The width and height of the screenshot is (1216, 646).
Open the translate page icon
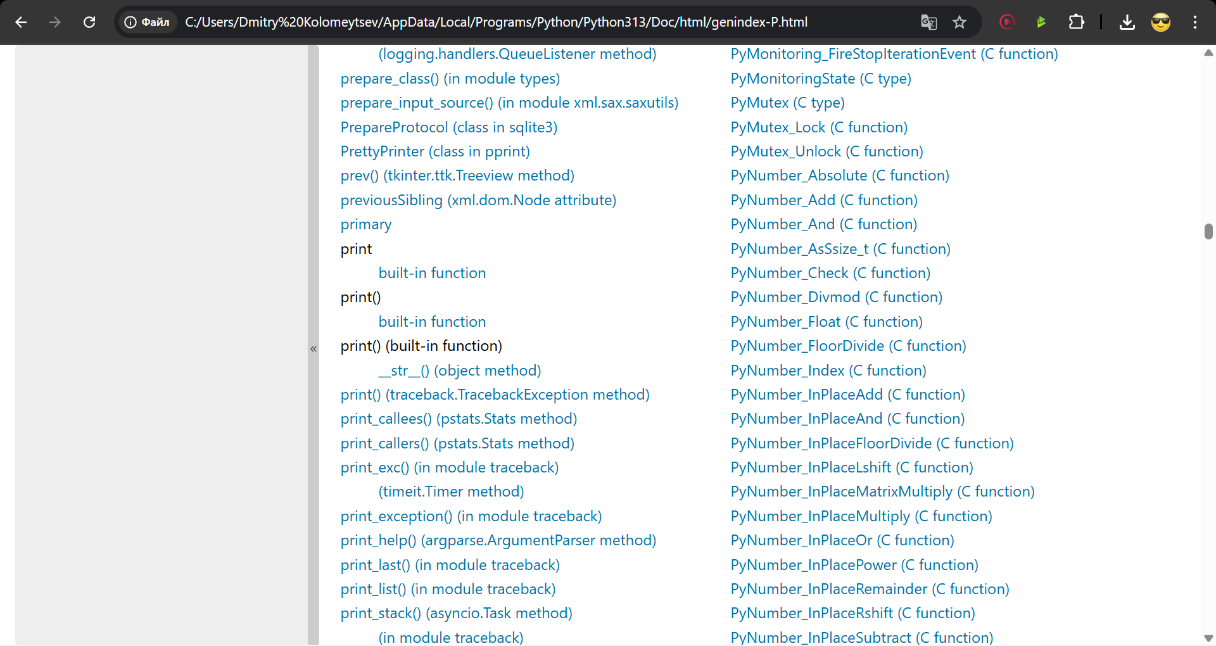pyautogui.click(x=928, y=22)
